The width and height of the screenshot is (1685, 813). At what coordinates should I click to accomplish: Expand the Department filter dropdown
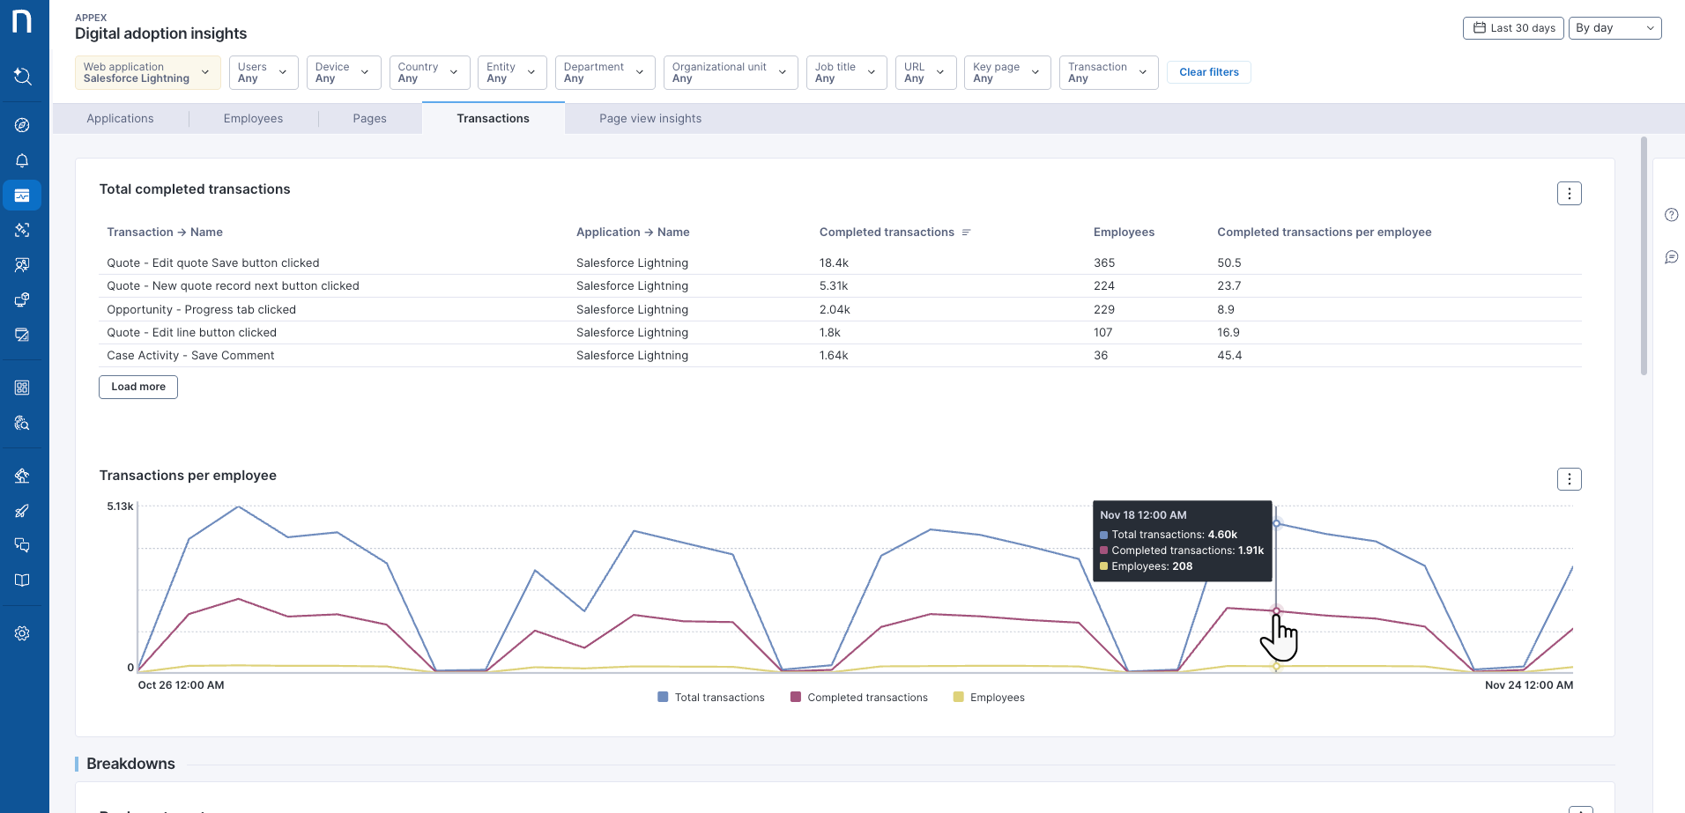click(605, 72)
